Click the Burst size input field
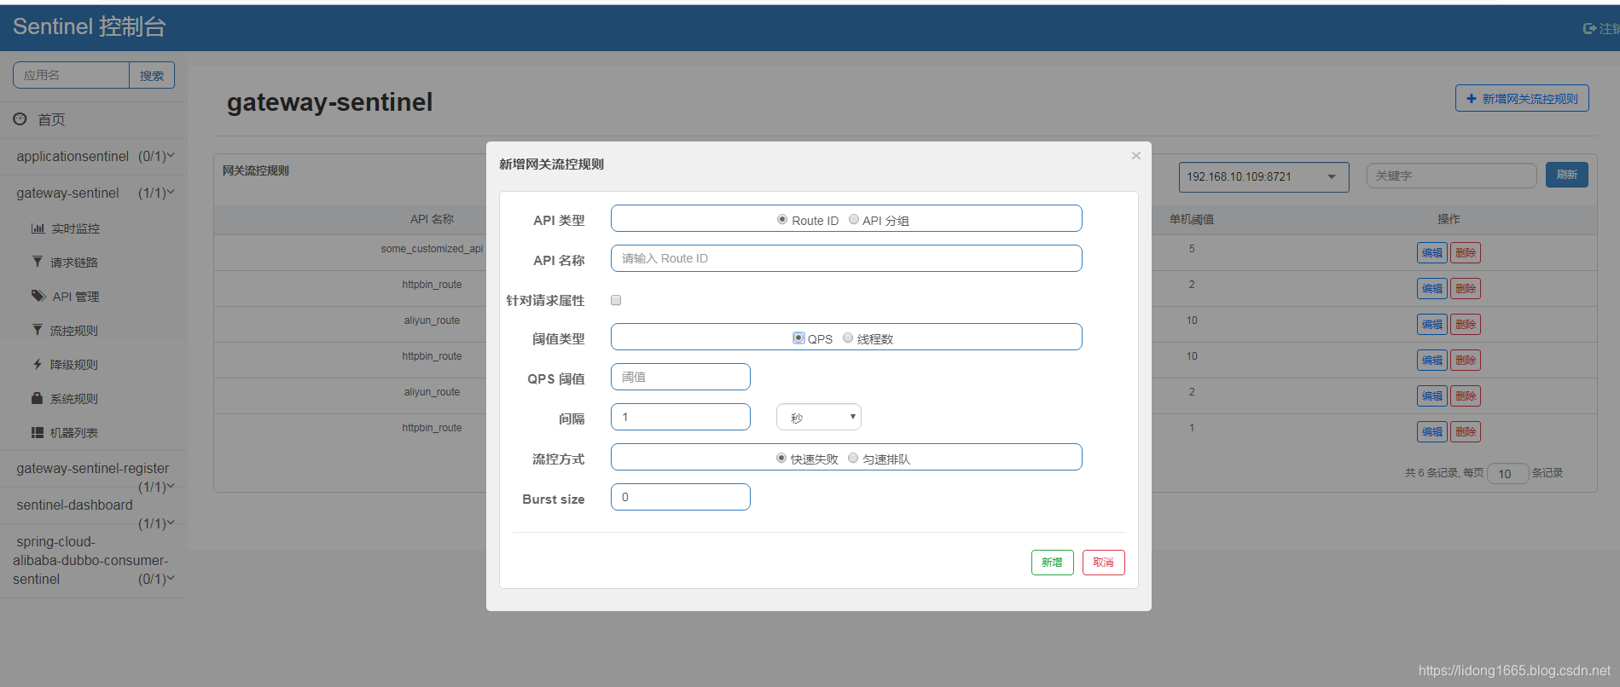1620x687 pixels. pyautogui.click(x=681, y=497)
